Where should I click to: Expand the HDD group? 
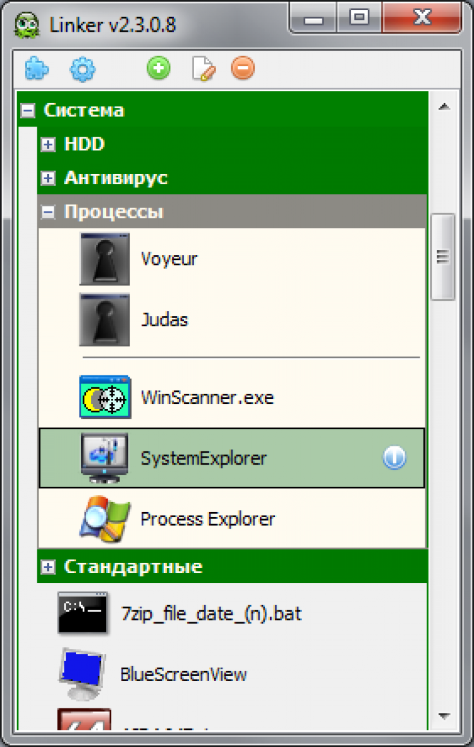coord(48,144)
